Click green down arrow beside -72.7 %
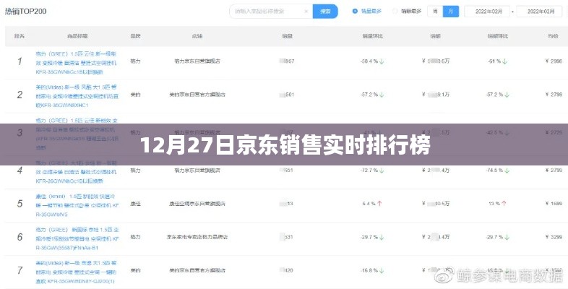The height and width of the screenshot is (289, 568). point(382,171)
